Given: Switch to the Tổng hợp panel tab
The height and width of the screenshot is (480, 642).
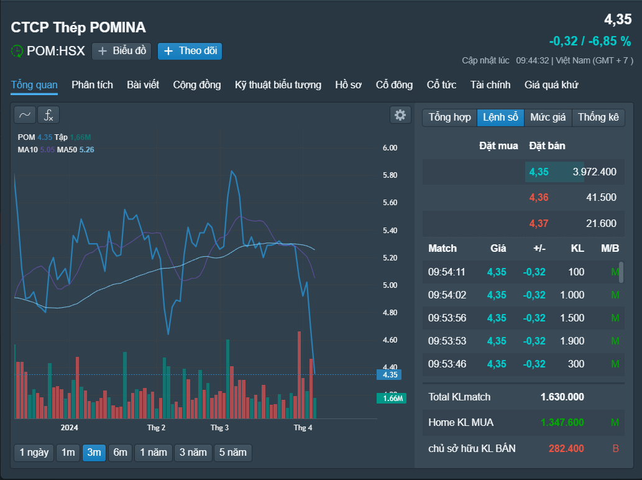Looking at the screenshot, I should pos(449,117).
